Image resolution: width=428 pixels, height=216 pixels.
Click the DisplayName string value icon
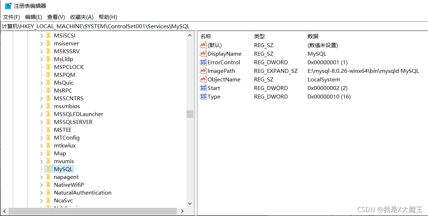tap(203, 54)
